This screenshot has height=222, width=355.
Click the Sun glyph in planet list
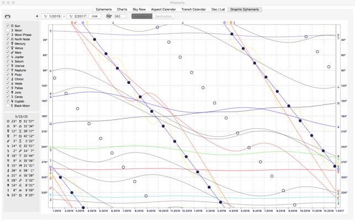point(12,26)
